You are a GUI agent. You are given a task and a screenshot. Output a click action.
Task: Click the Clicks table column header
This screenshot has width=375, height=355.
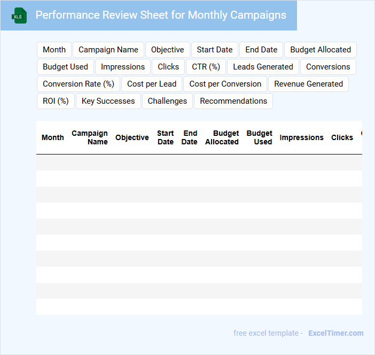[x=342, y=137]
